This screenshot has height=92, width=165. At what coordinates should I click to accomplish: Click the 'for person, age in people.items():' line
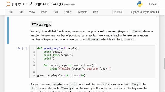point(70,65)
